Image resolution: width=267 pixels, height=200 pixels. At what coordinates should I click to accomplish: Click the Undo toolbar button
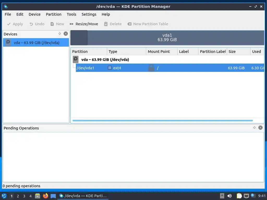click(37, 24)
